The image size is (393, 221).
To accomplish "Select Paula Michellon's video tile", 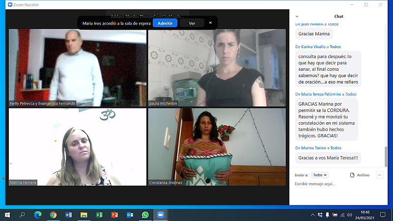I will pos(217,68).
